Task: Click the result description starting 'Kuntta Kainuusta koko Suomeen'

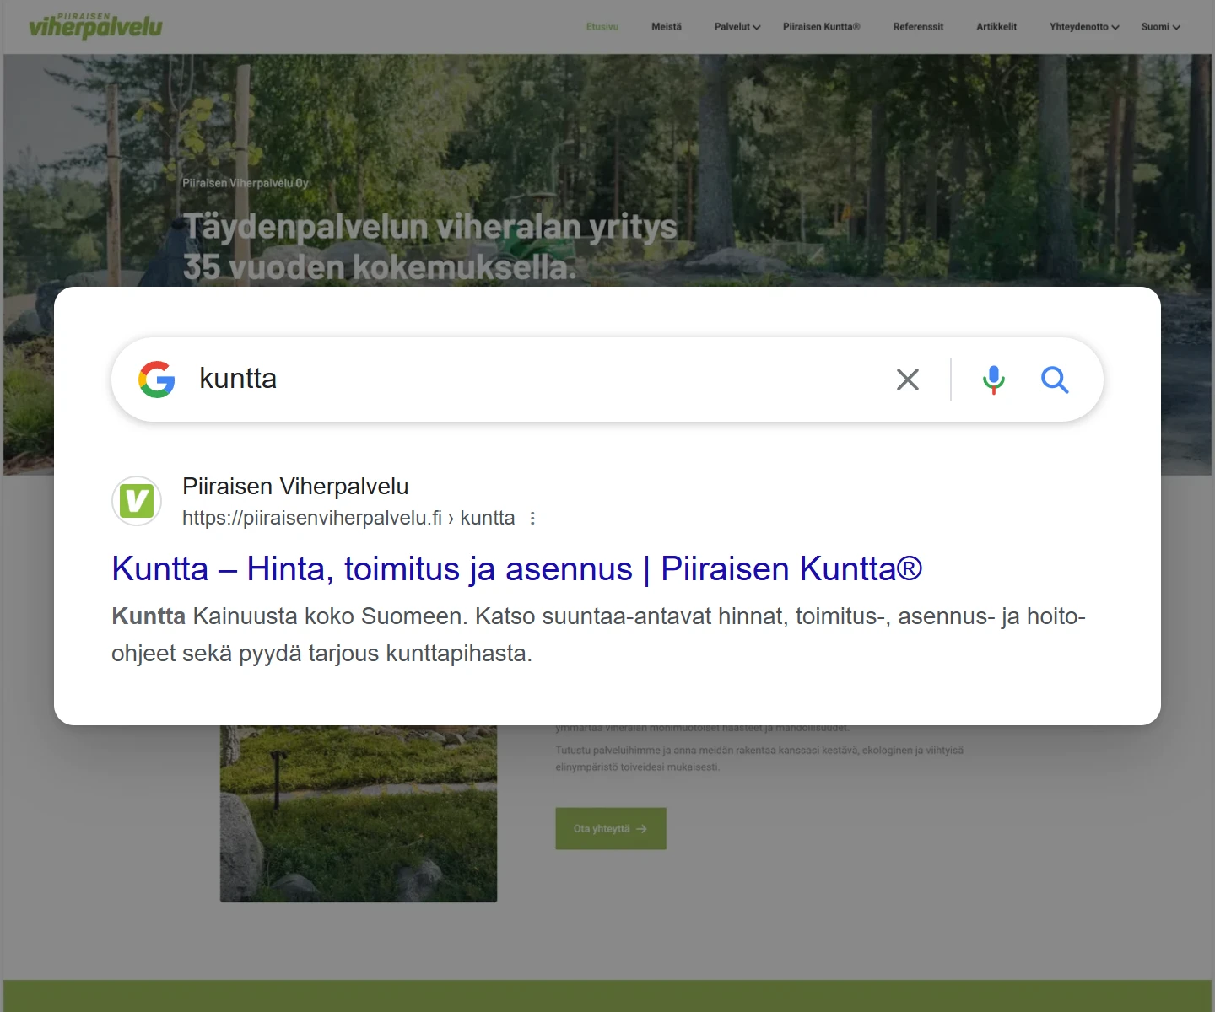Action: pyautogui.click(x=598, y=634)
